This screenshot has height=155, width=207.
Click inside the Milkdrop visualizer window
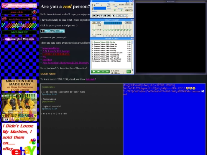pos(171,38)
